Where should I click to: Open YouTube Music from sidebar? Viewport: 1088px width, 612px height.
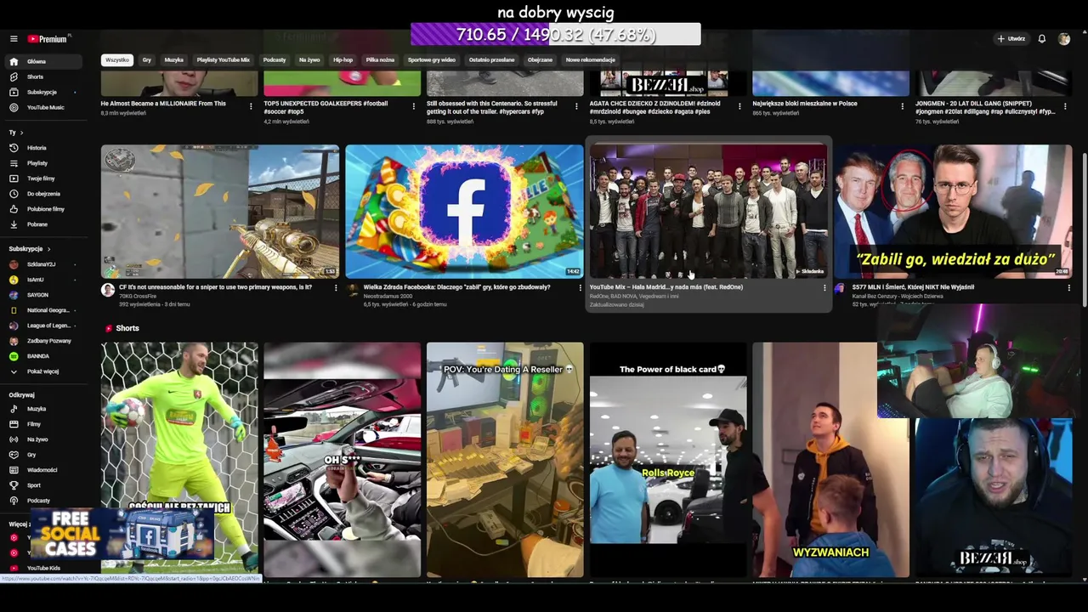pos(42,107)
